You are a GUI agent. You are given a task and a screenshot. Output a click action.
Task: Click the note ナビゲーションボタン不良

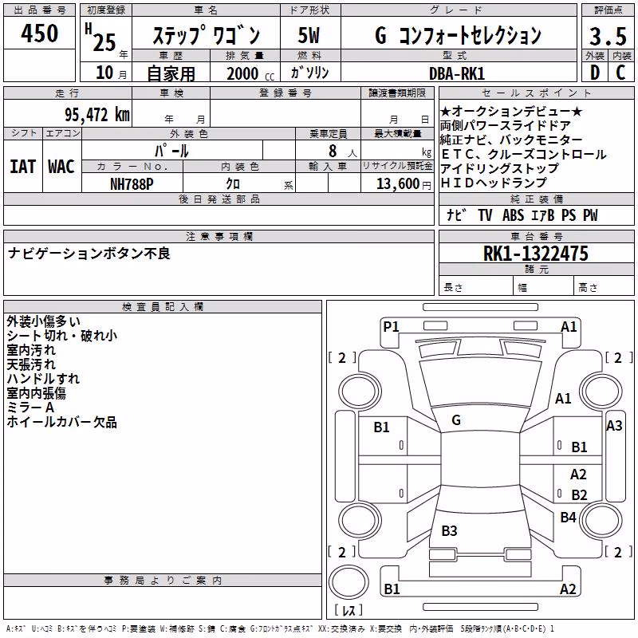(x=89, y=254)
